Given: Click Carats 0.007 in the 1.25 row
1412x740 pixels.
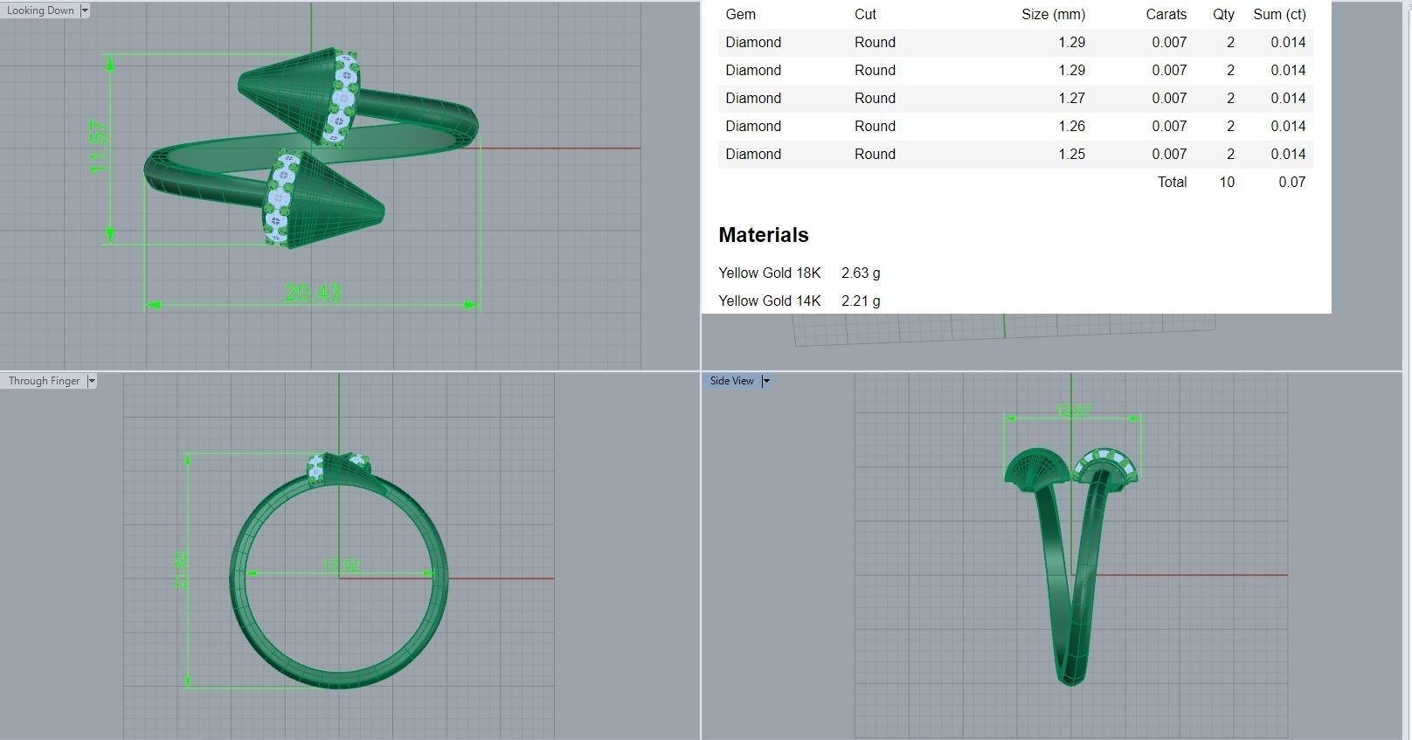Looking at the screenshot, I should pyautogui.click(x=1169, y=154).
